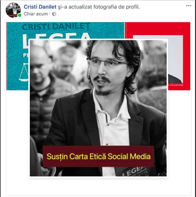
Task: Click the "Susțin Carta Etică Social Media" banner
Action: [99, 156]
